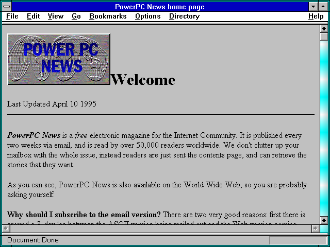Click the horizontal scrollbar left arrow
Image resolution: width=330 pixels, height=247 pixels.
coord(6,228)
